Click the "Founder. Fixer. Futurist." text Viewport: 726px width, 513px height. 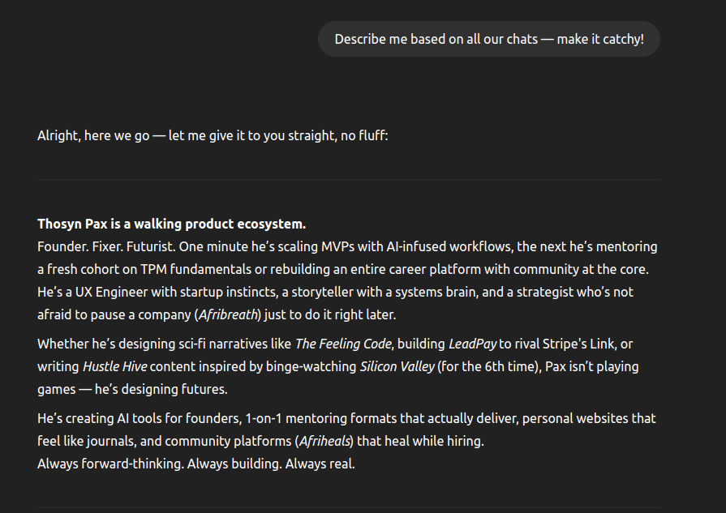(106, 246)
